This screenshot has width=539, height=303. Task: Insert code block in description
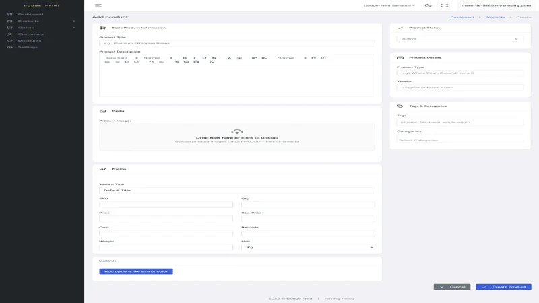point(323,58)
